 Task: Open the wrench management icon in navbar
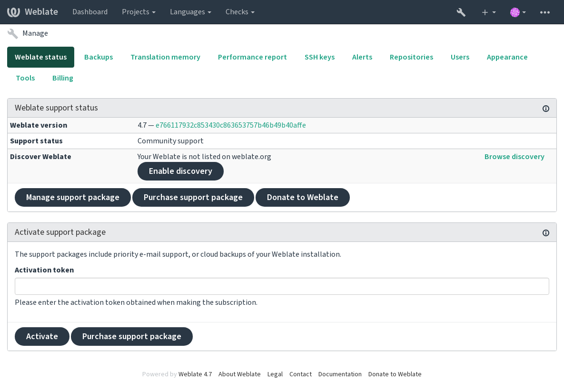(x=461, y=12)
